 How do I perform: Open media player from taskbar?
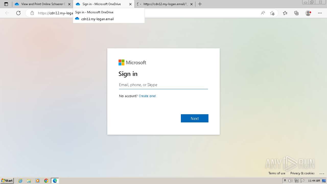click(x=38, y=181)
